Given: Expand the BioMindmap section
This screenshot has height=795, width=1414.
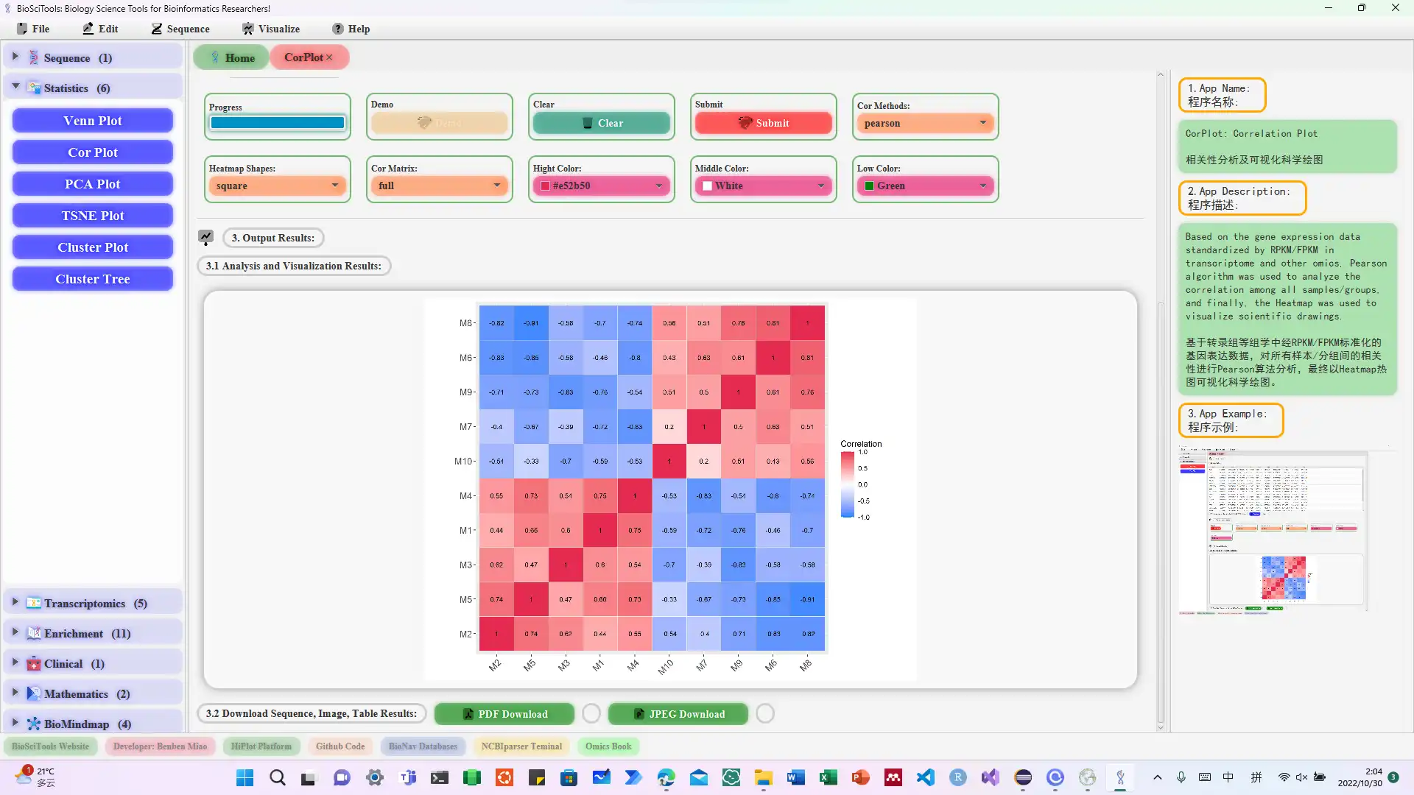Looking at the screenshot, I should pyautogui.click(x=13, y=723).
